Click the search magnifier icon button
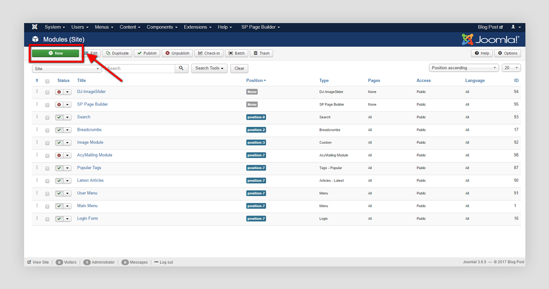 (181, 68)
